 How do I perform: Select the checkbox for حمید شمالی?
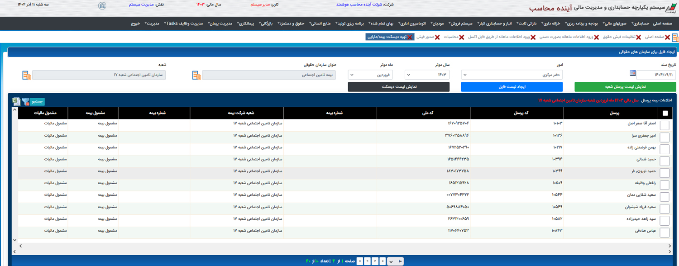point(664,161)
